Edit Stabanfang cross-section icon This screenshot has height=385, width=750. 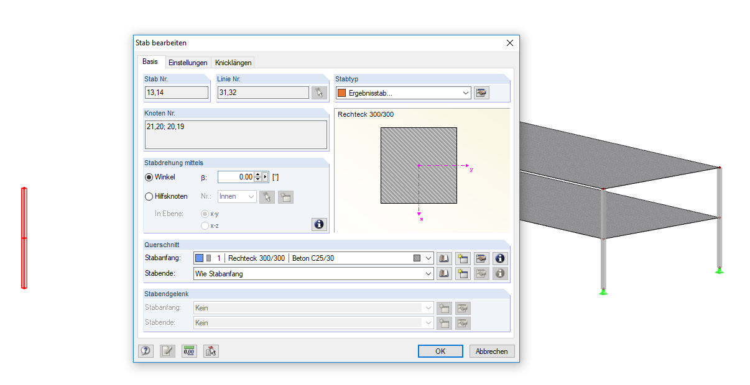(x=481, y=258)
